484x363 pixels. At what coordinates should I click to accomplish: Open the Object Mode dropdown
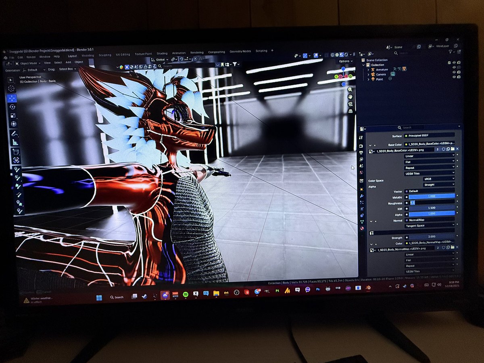click(27, 63)
